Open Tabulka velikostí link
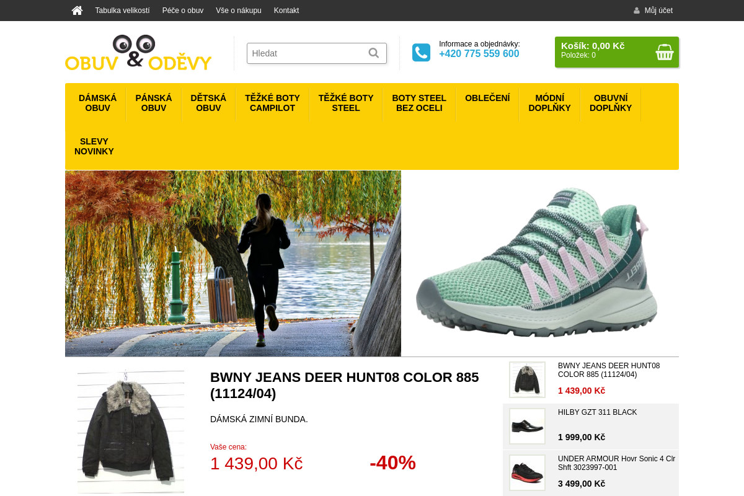The image size is (744, 496). point(122,11)
